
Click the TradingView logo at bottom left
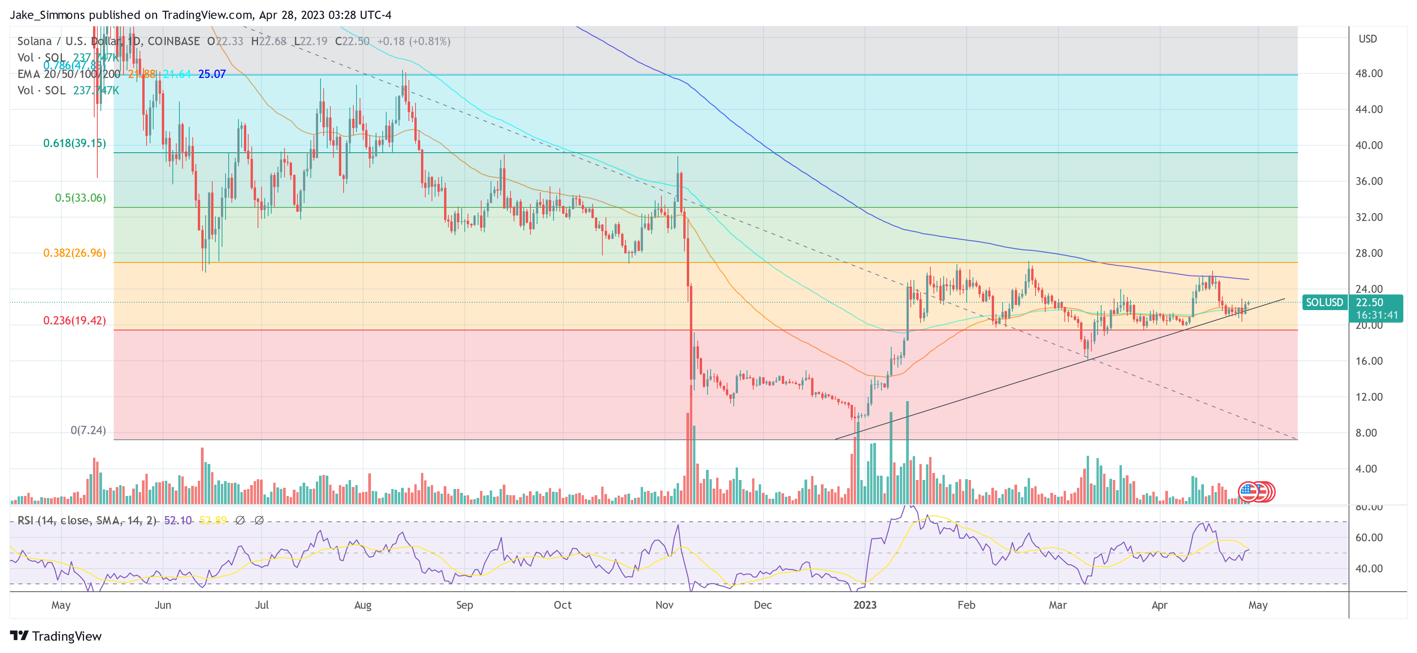pyautogui.click(x=56, y=636)
